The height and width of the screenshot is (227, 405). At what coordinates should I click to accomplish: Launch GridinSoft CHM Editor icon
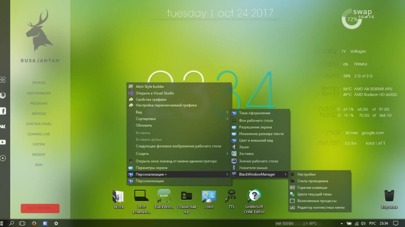click(254, 201)
